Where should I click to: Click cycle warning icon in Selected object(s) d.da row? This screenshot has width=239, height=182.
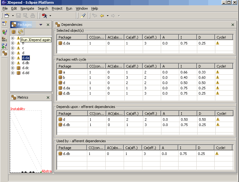(x=217, y=43)
